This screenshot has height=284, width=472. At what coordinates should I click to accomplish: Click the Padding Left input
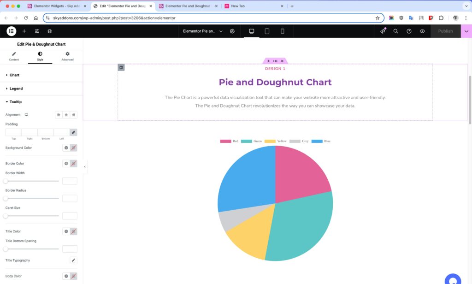[62, 132]
